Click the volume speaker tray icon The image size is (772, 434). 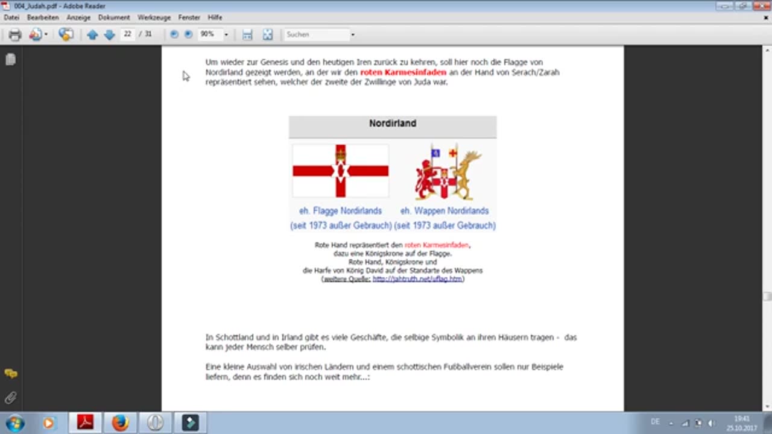tap(710, 423)
